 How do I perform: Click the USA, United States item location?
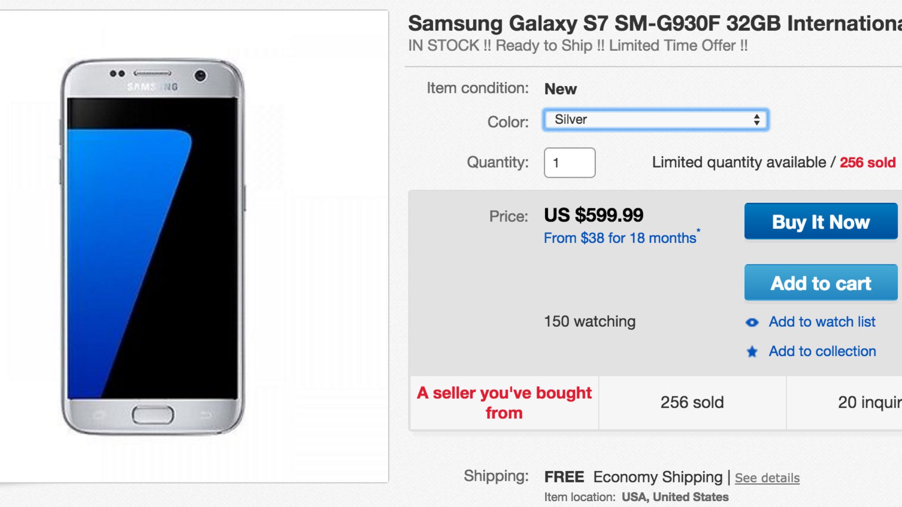tap(675, 497)
